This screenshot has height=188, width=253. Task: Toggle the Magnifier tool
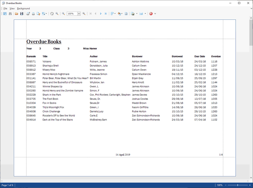(57, 14)
